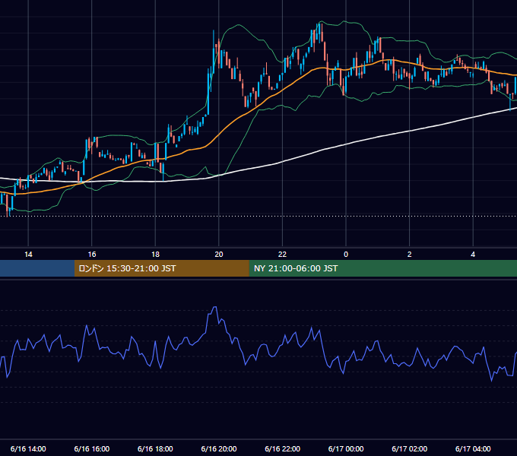Select the NY 21:00-06:00 JST session bar
The image size is (517, 456).
[x=382, y=268]
